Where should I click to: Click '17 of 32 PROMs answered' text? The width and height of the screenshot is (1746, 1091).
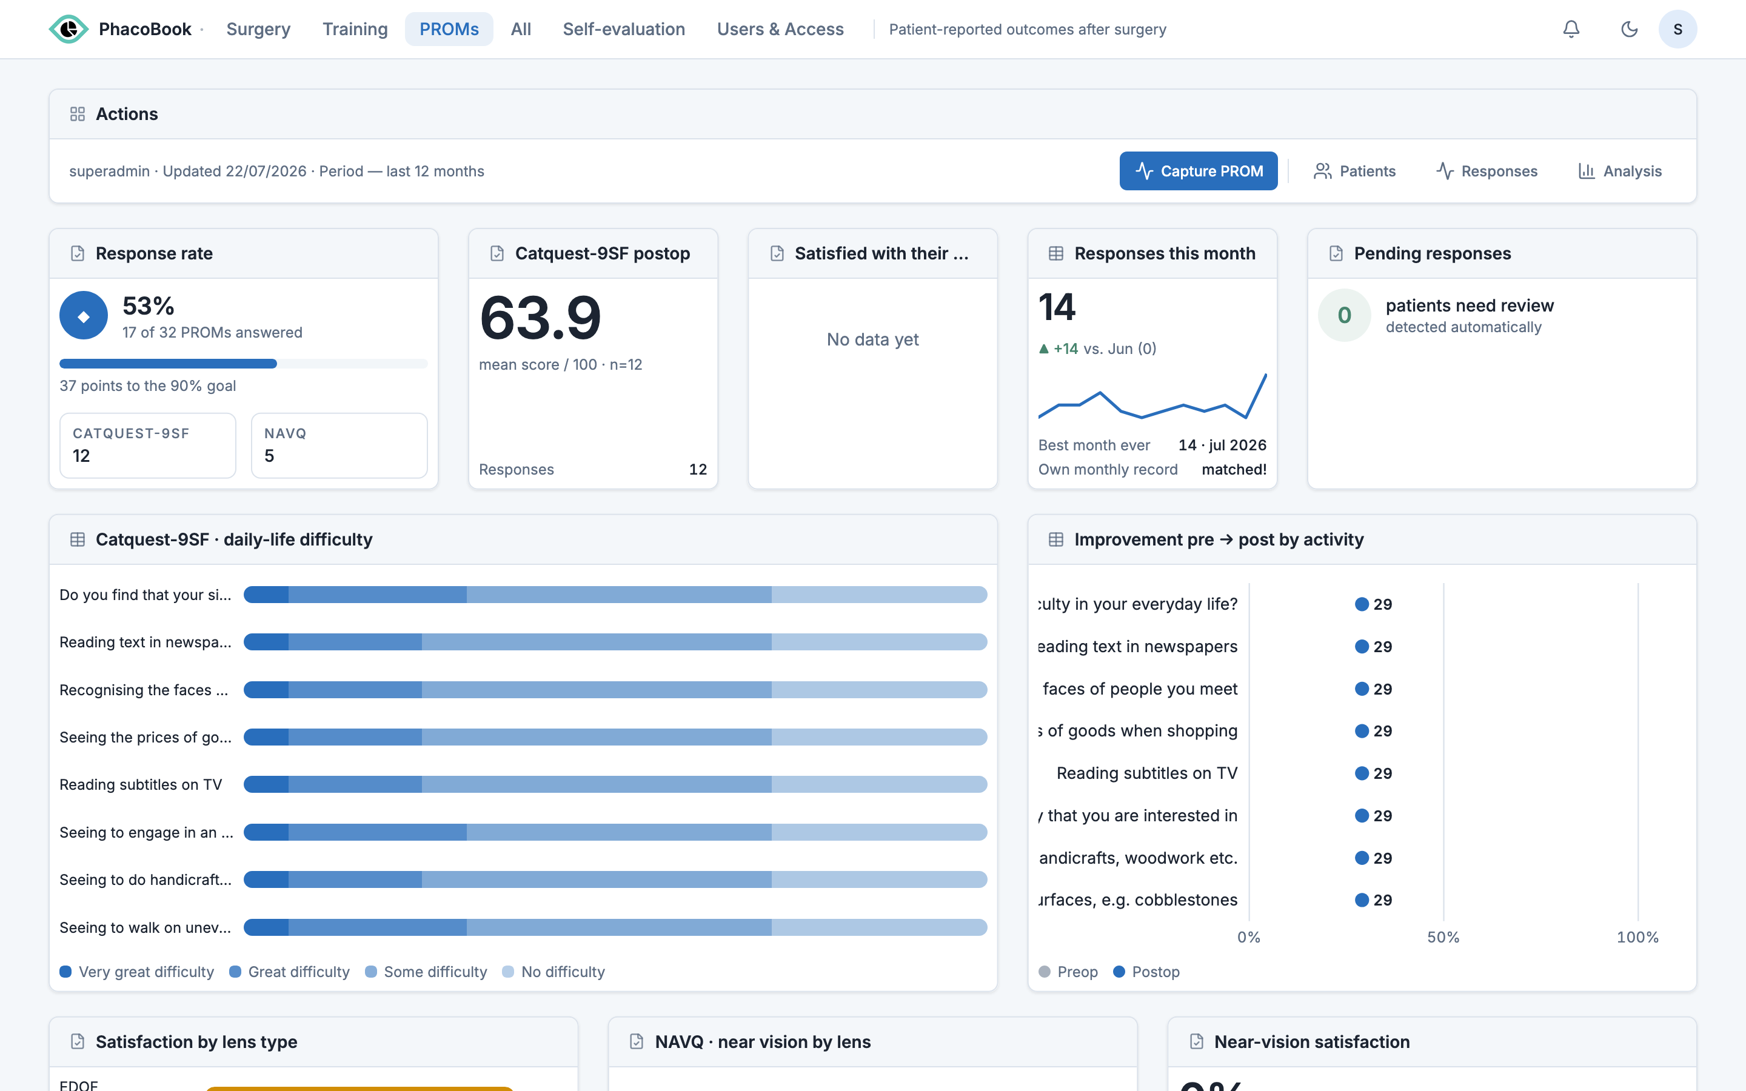point(212,333)
